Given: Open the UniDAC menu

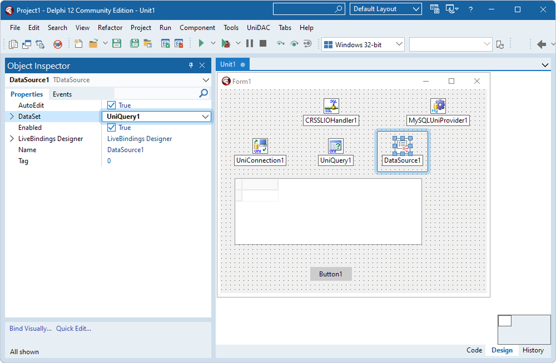Looking at the screenshot, I should (x=259, y=28).
